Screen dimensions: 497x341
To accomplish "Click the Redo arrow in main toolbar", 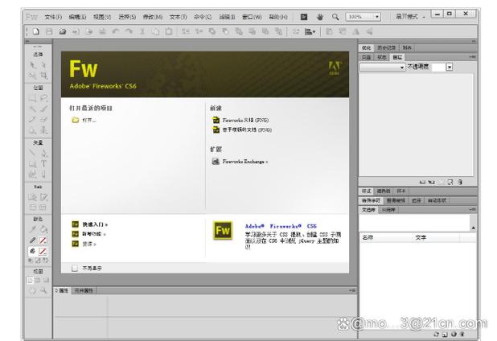I will [129, 31].
